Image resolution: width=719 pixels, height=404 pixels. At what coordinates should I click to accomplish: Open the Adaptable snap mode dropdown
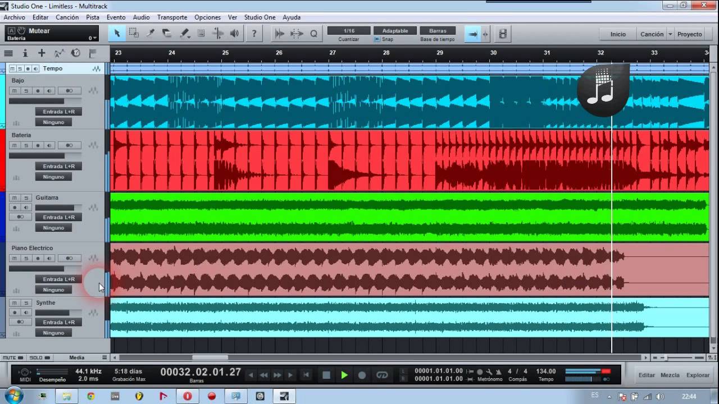395,31
